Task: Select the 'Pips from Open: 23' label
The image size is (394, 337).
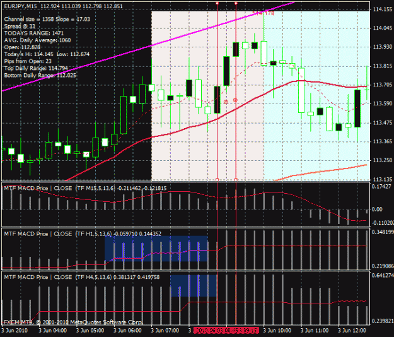Action: 28,61
